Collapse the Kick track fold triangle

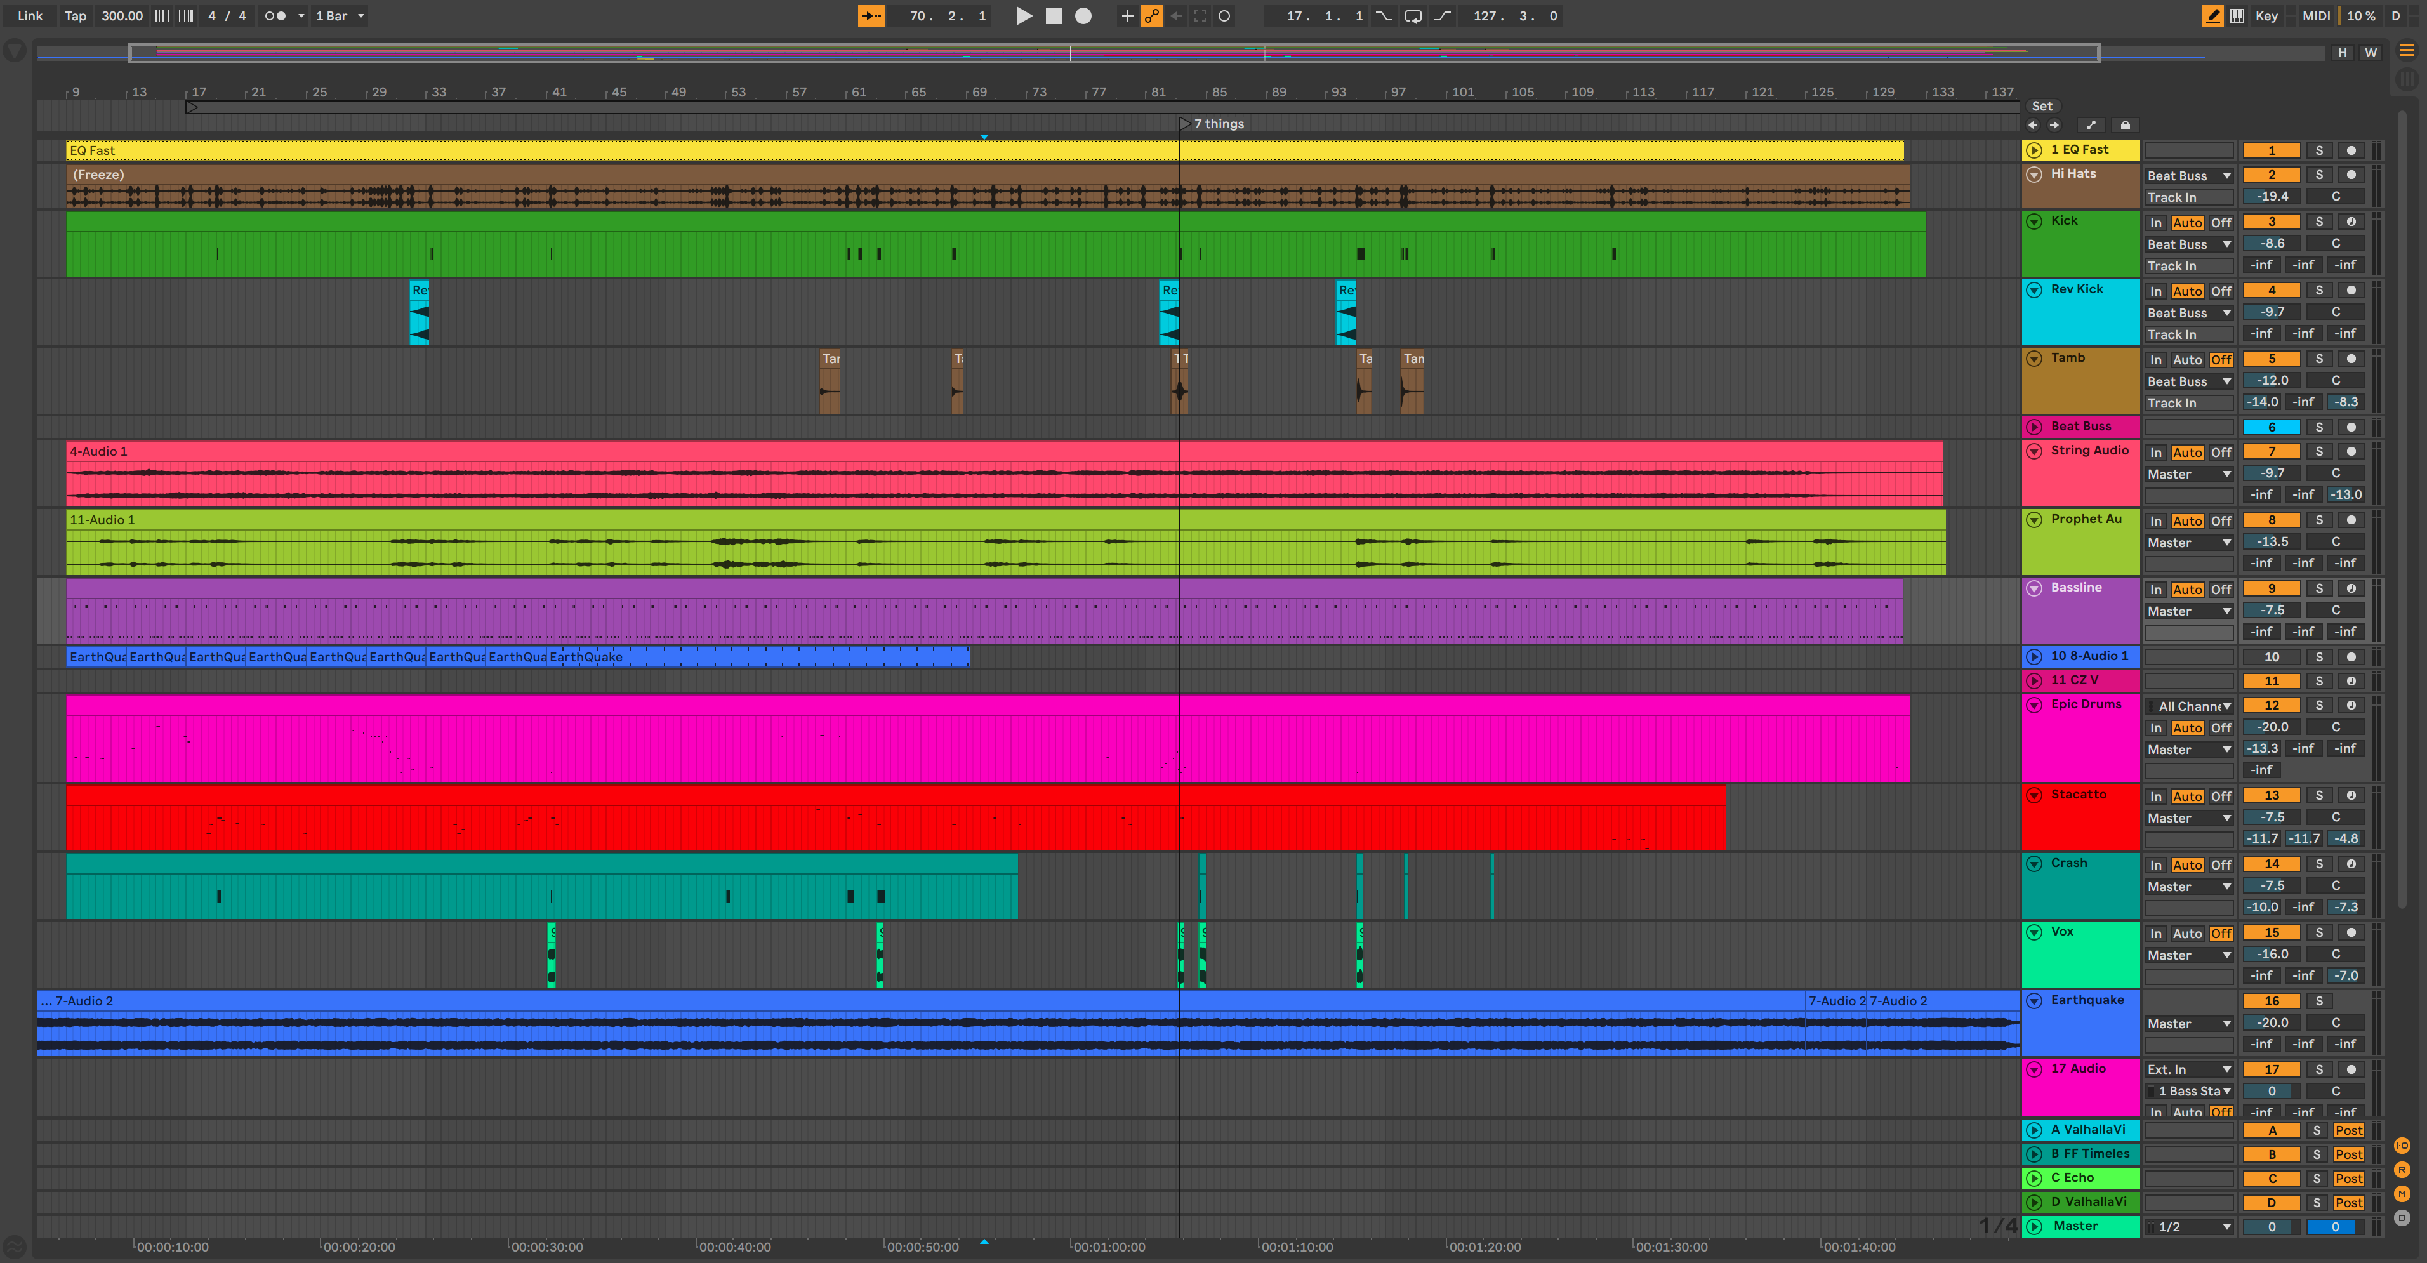point(2034,222)
